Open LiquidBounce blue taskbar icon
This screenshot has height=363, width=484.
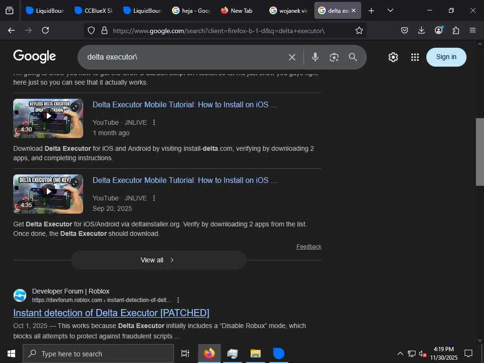coord(279,354)
